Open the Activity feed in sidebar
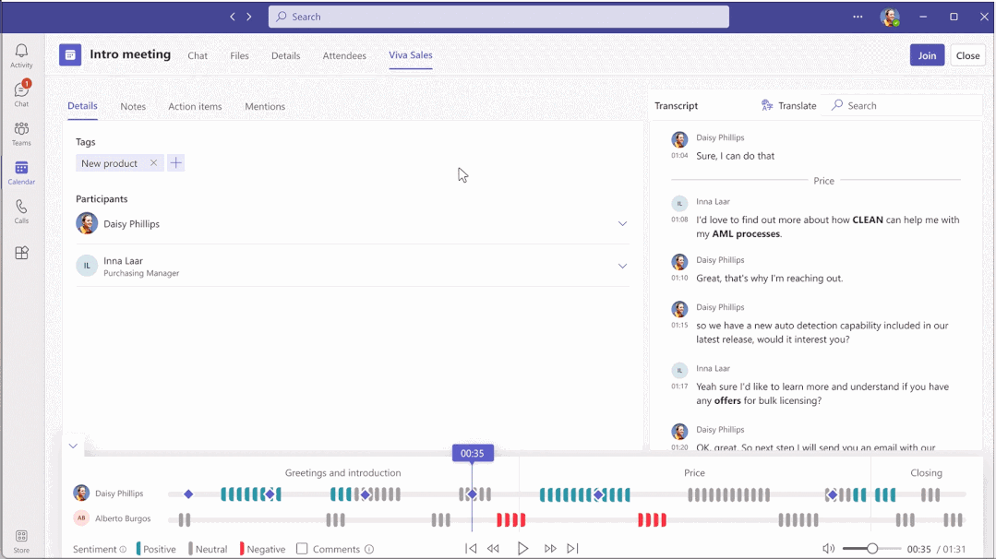 pos(21,56)
